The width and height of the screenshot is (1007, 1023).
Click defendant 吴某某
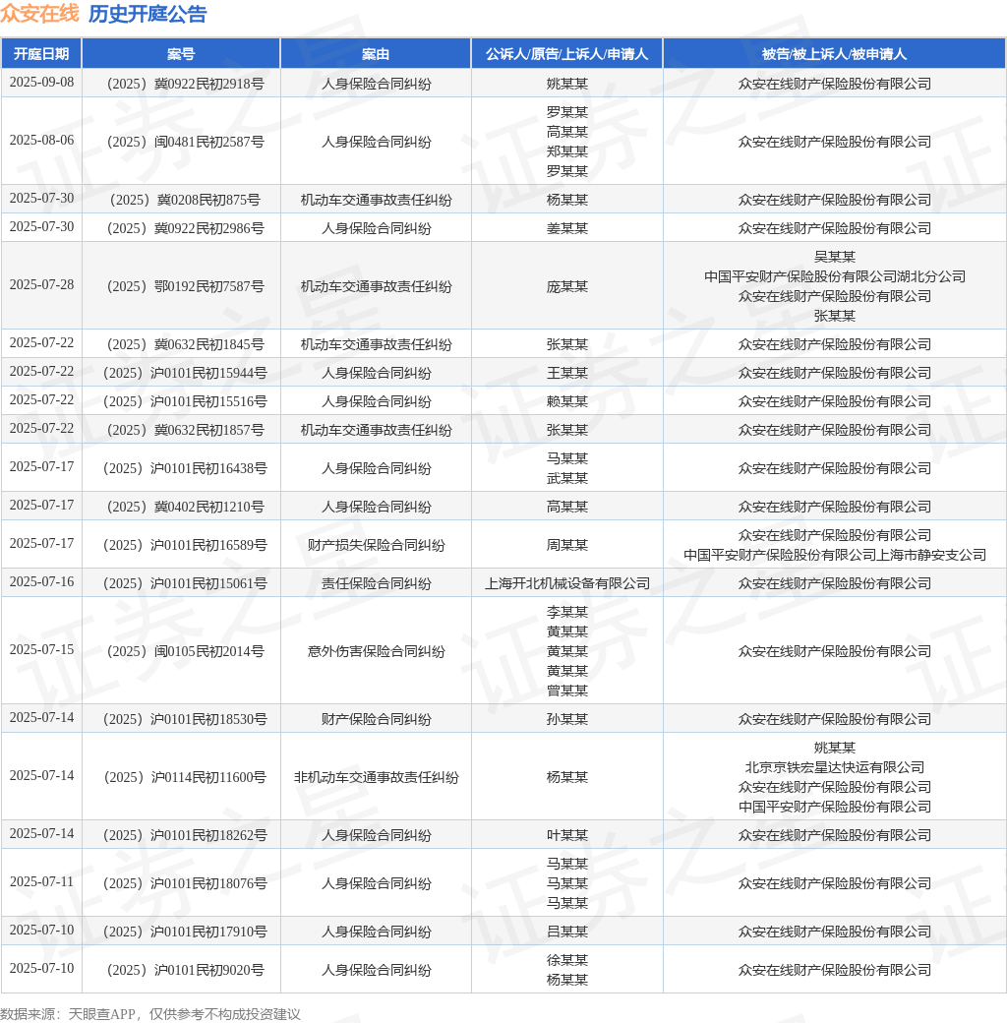coord(835,257)
